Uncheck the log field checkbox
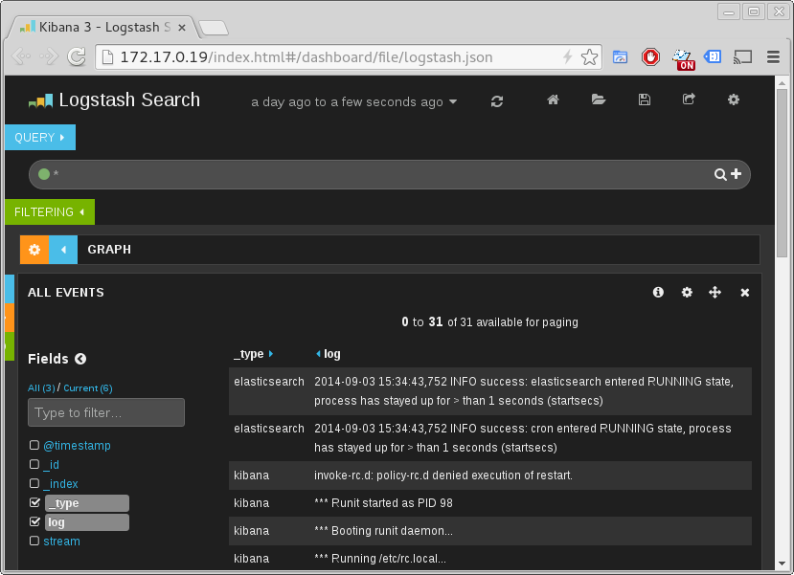This screenshot has height=575, width=794. [x=34, y=520]
